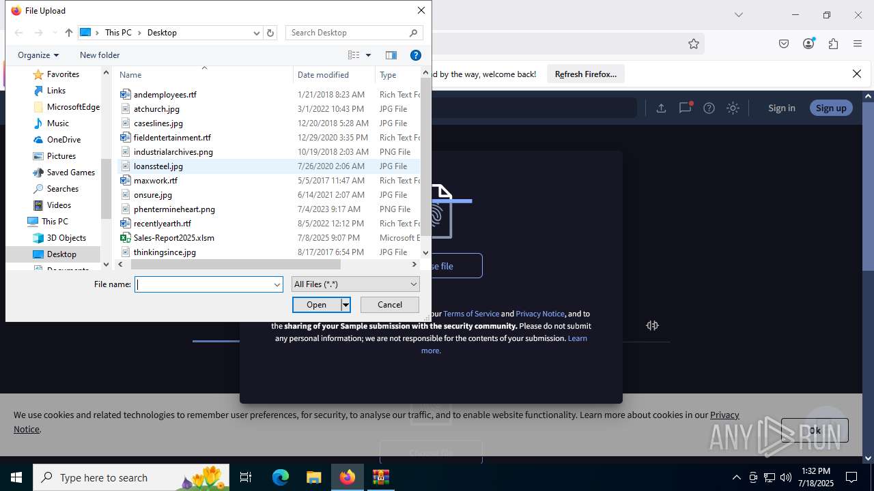Click the File name input field
Screen dimensions: 874x491
pos(203,284)
